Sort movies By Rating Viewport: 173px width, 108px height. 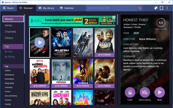click(x=10, y=57)
